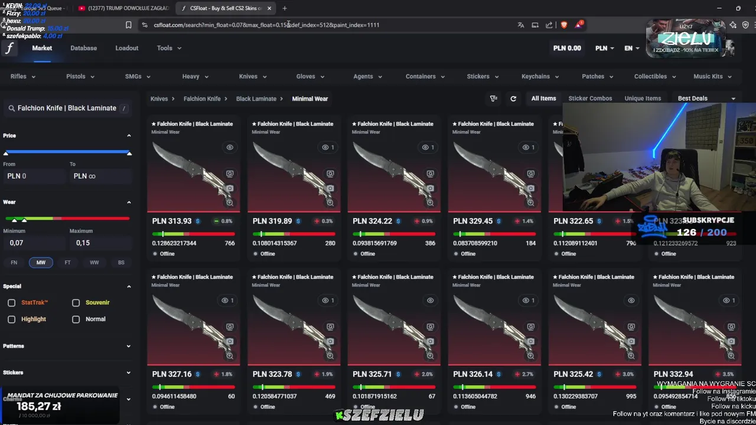The image size is (756, 425).
Task: Click the wear range slider bar
Action: [66, 218]
